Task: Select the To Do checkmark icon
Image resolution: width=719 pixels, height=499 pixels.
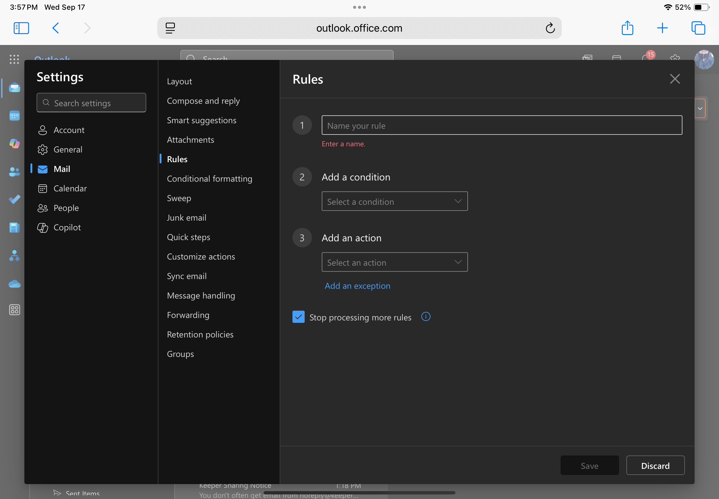Action: [x=14, y=200]
